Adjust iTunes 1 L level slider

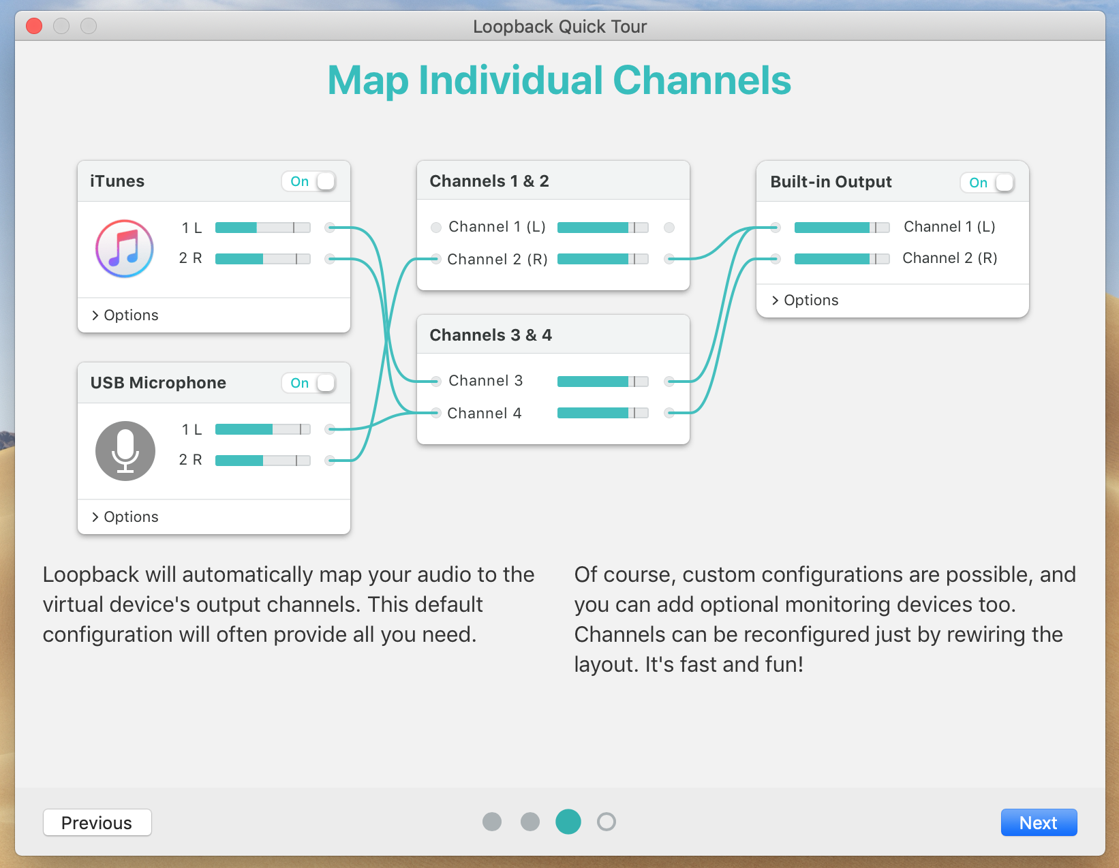263,228
